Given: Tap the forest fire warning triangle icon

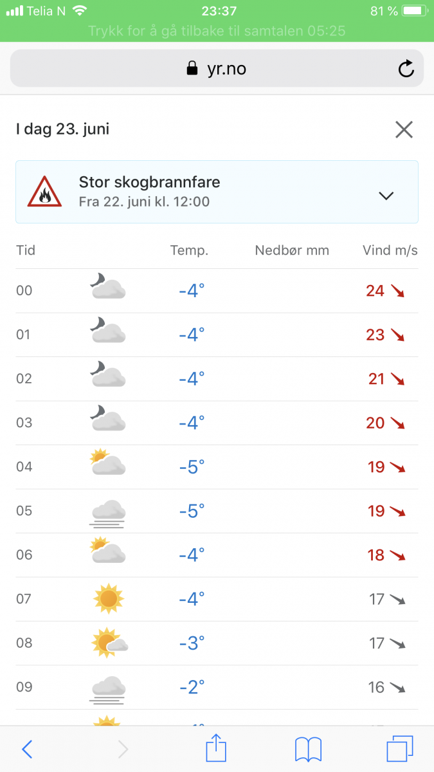Looking at the screenshot, I should 44,192.
